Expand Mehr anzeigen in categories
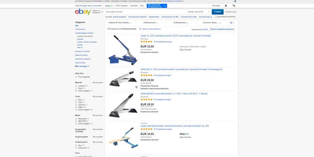 click(x=82, y=66)
